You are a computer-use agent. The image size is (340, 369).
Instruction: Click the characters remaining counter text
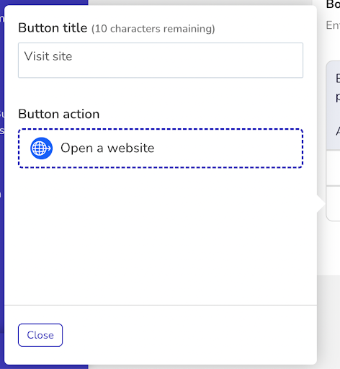tap(153, 29)
